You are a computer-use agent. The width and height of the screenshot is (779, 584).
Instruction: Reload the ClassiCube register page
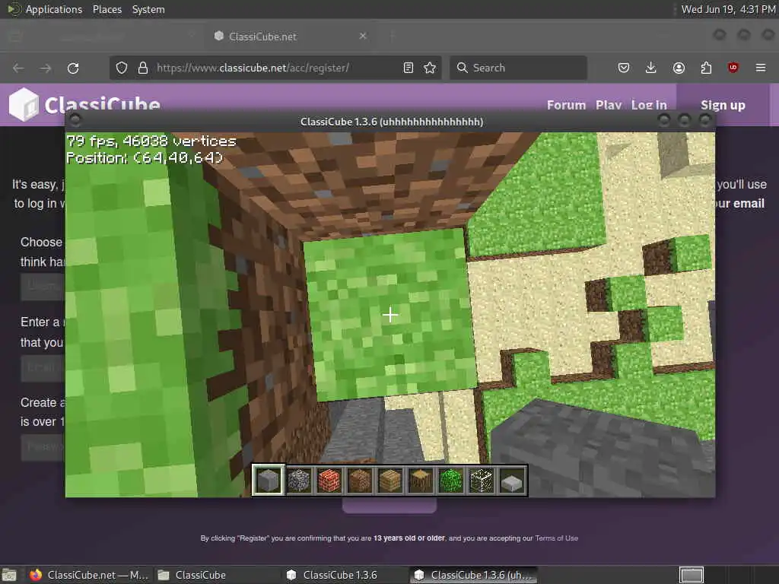pos(73,68)
